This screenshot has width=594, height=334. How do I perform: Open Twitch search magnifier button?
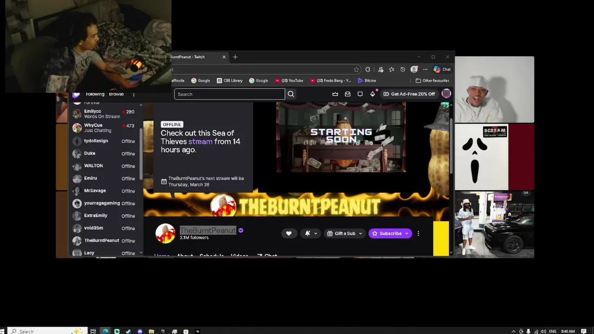(x=291, y=94)
